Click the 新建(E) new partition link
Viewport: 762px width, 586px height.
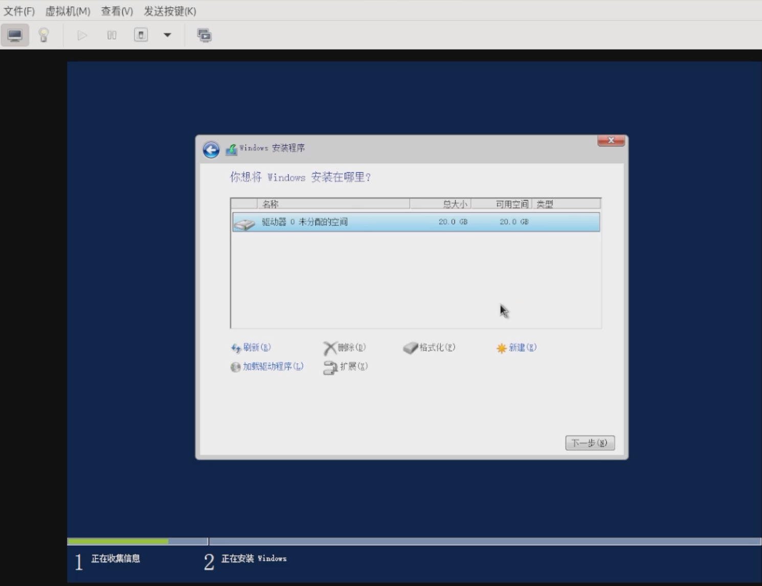point(523,348)
